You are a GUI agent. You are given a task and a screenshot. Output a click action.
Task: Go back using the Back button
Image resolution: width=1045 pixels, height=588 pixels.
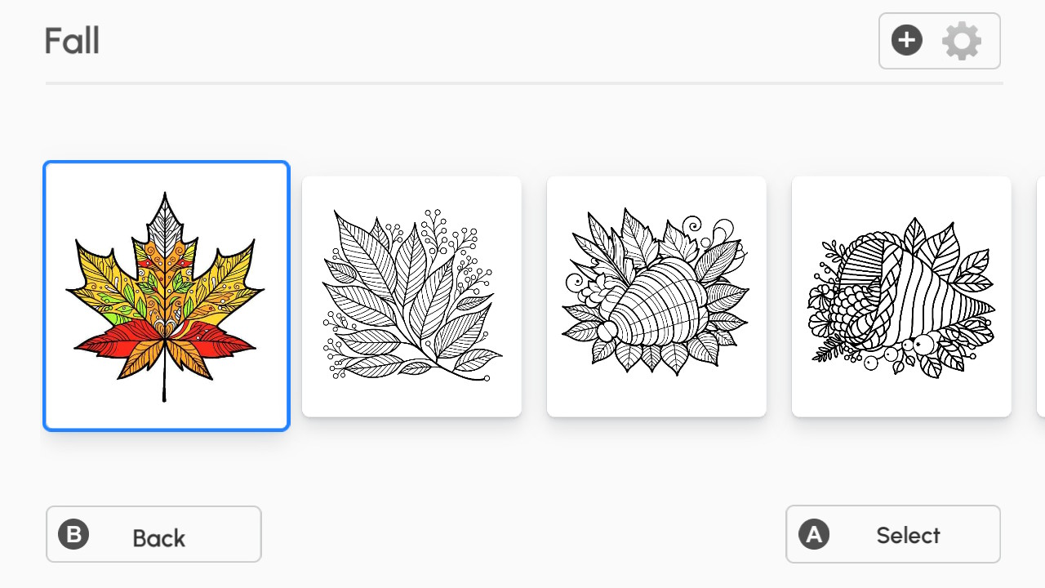click(x=153, y=534)
